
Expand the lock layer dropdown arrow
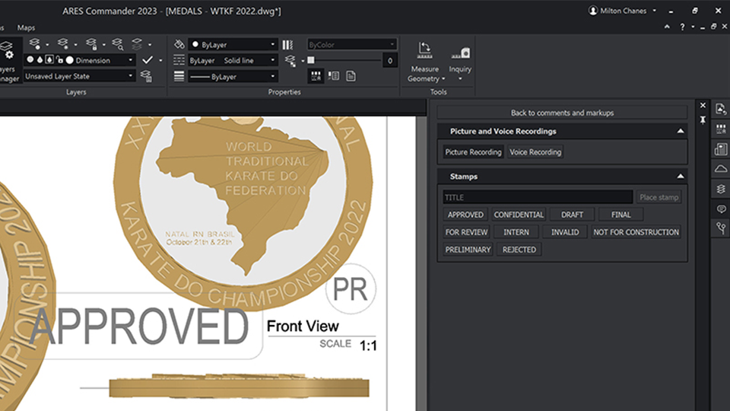pos(104,45)
